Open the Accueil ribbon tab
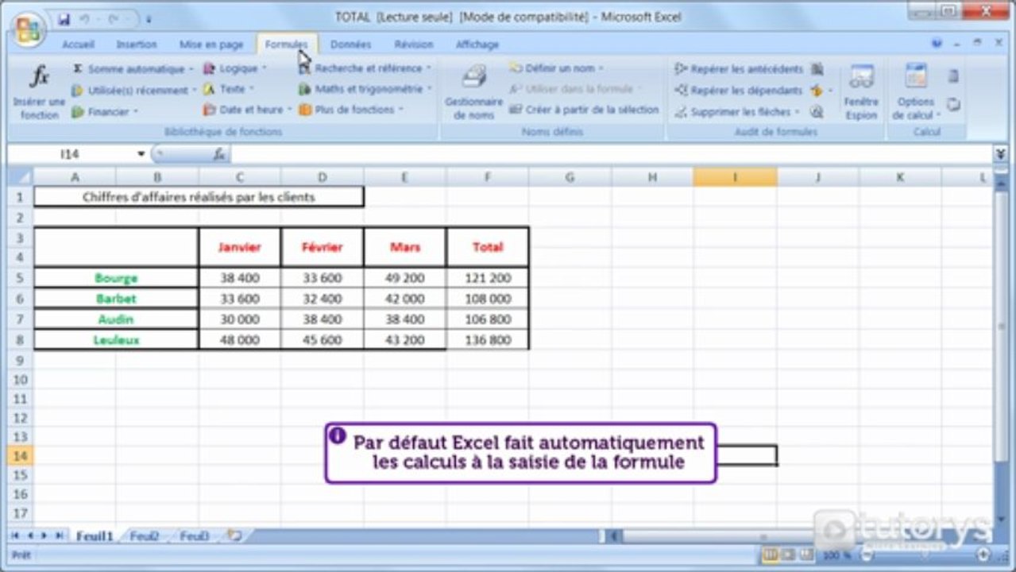Viewport: 1016px width, 572px height. click(78, 44)
